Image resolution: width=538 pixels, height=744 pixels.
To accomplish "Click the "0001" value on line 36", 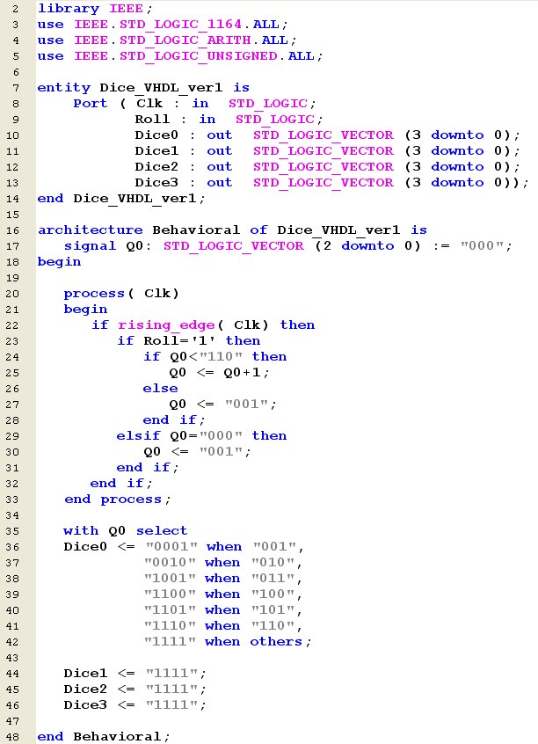I will 171,547.
